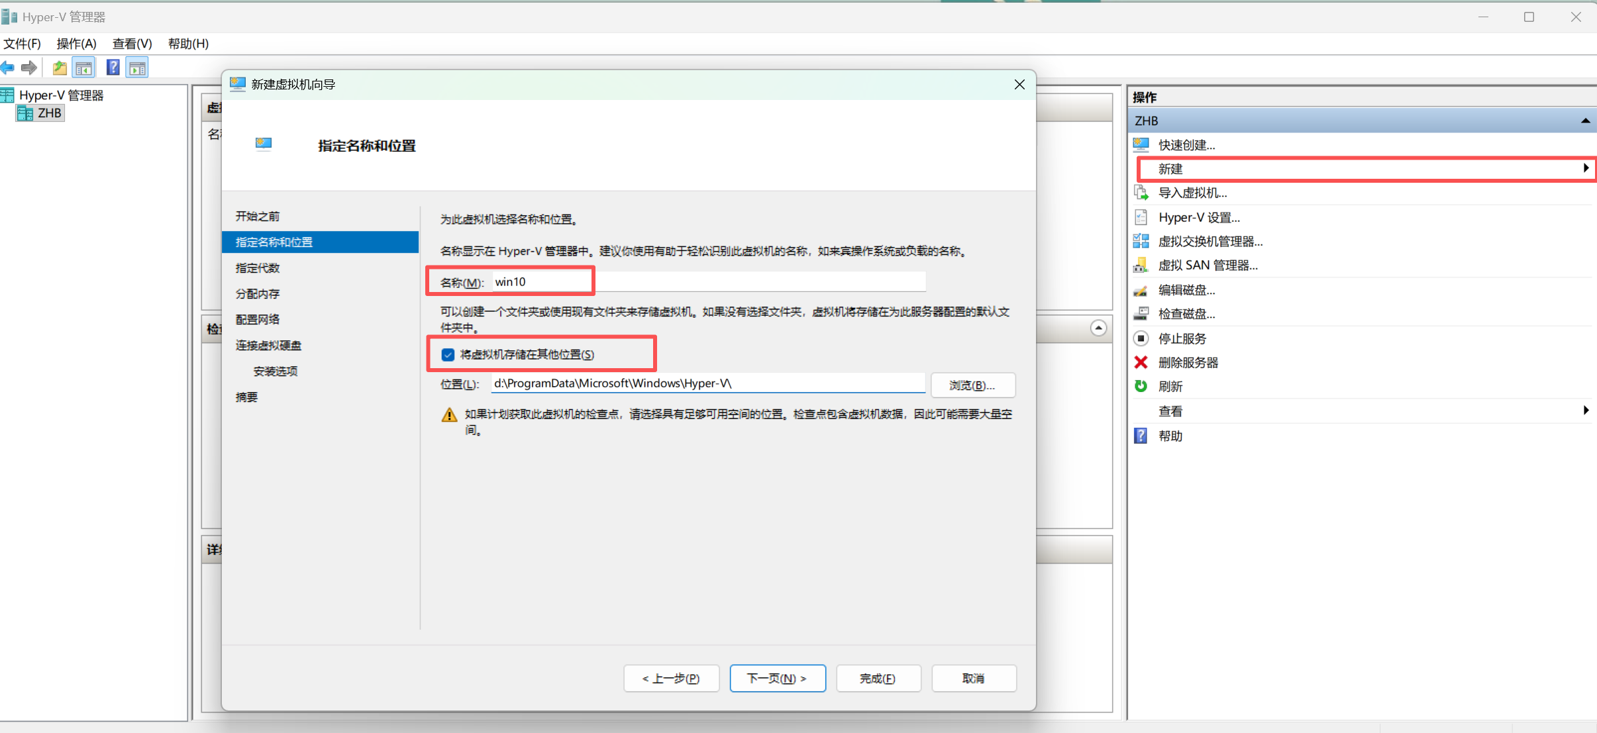Viewport: 1597px width, 733px height.
Task: Click the Quick Create monitor icon
Action: tap(1141, 145)
